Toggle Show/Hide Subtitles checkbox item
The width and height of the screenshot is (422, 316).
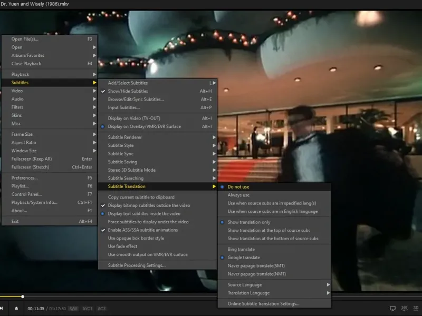click(128, 91)
